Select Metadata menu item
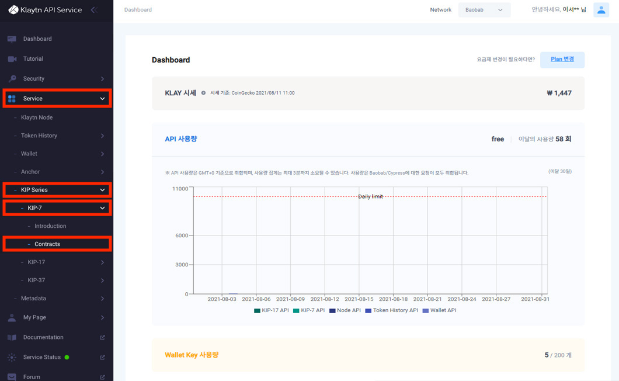 [x=33, y=299]
